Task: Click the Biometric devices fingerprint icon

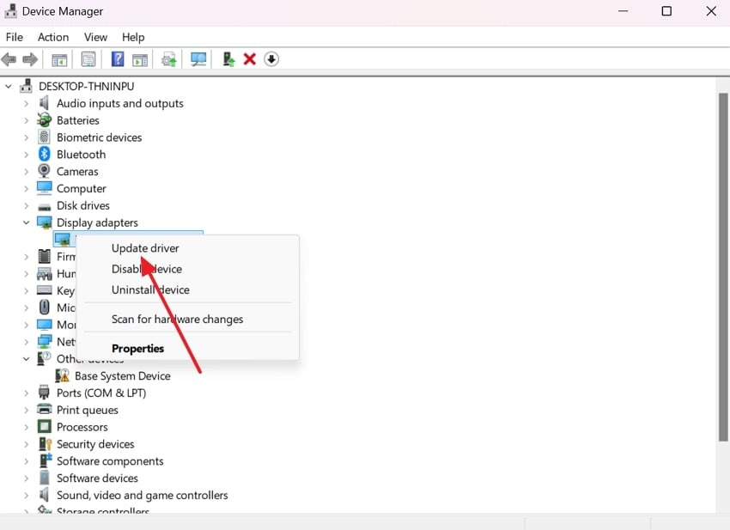Action: (x=44, y=137)
